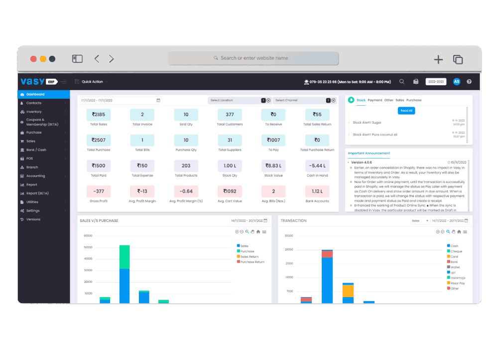Click the home reset icon on Transaction chart

coord(459,232)
